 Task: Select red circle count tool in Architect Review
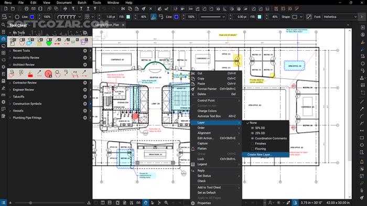pos(48,74)
